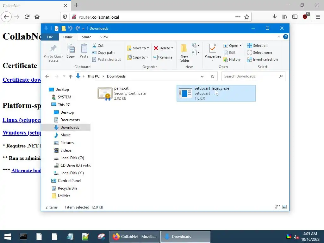Open uBlock Origin extension icon
The image size is (324, 243).
[x=305, y=16]
